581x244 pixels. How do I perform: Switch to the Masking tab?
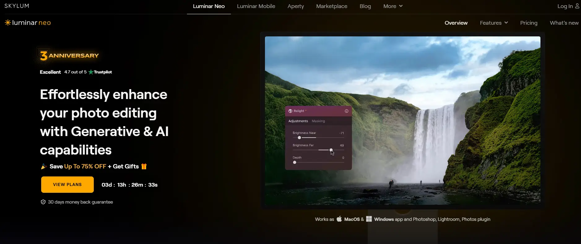pos(318,121)
